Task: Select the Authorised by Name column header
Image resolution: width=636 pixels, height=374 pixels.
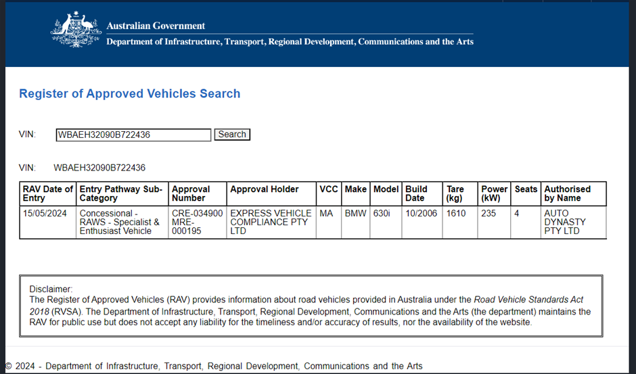Action: (573, 193)
